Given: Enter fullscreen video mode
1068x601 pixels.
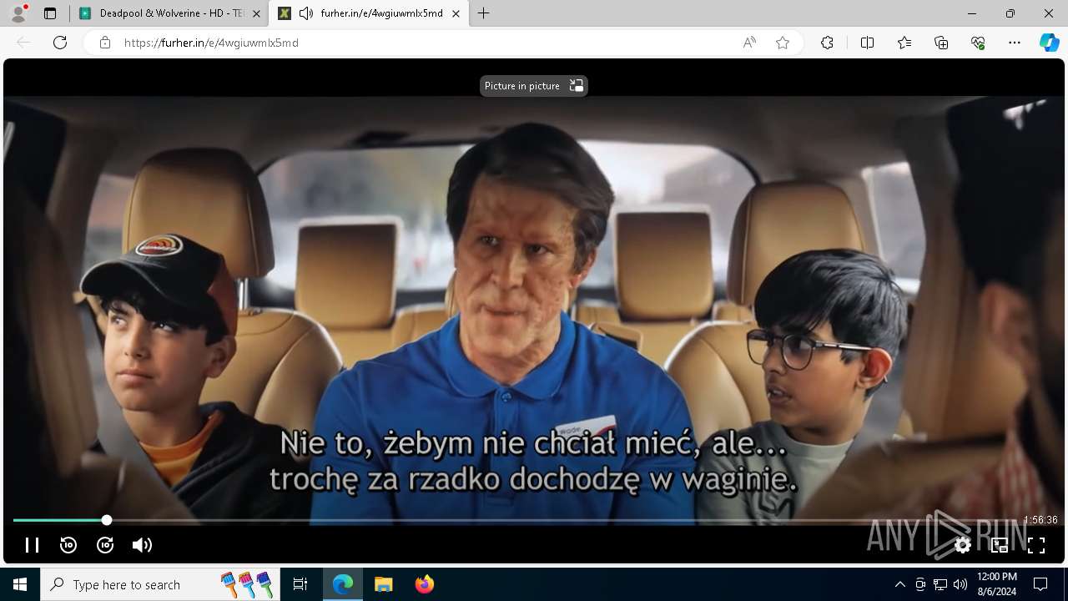Looking at the screenshot, I should click(1036, 545).
